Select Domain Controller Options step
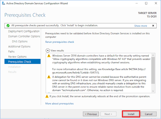Screen dimensions: 161x119 coord(24,36)
